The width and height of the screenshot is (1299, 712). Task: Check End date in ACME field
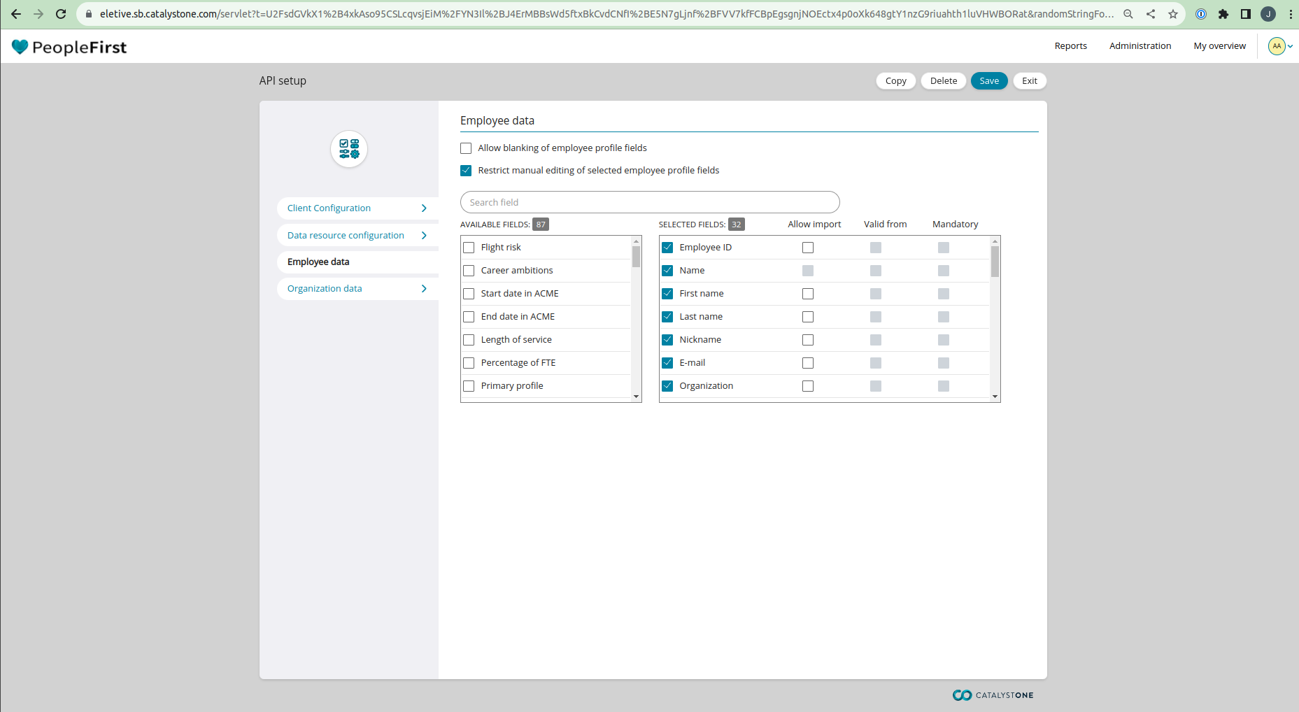469,317
